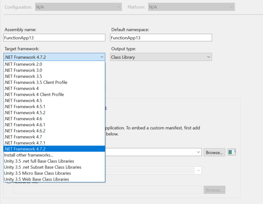Open the disabled Platform N/A dropdown
This screenshot has height=204, width=263.
coord(191,7)
